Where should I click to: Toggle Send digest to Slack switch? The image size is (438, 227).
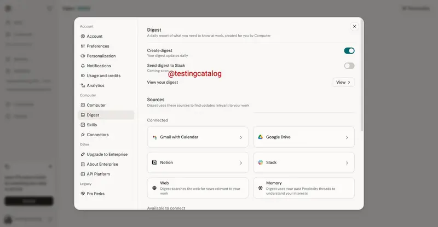[x=349, y=66]
